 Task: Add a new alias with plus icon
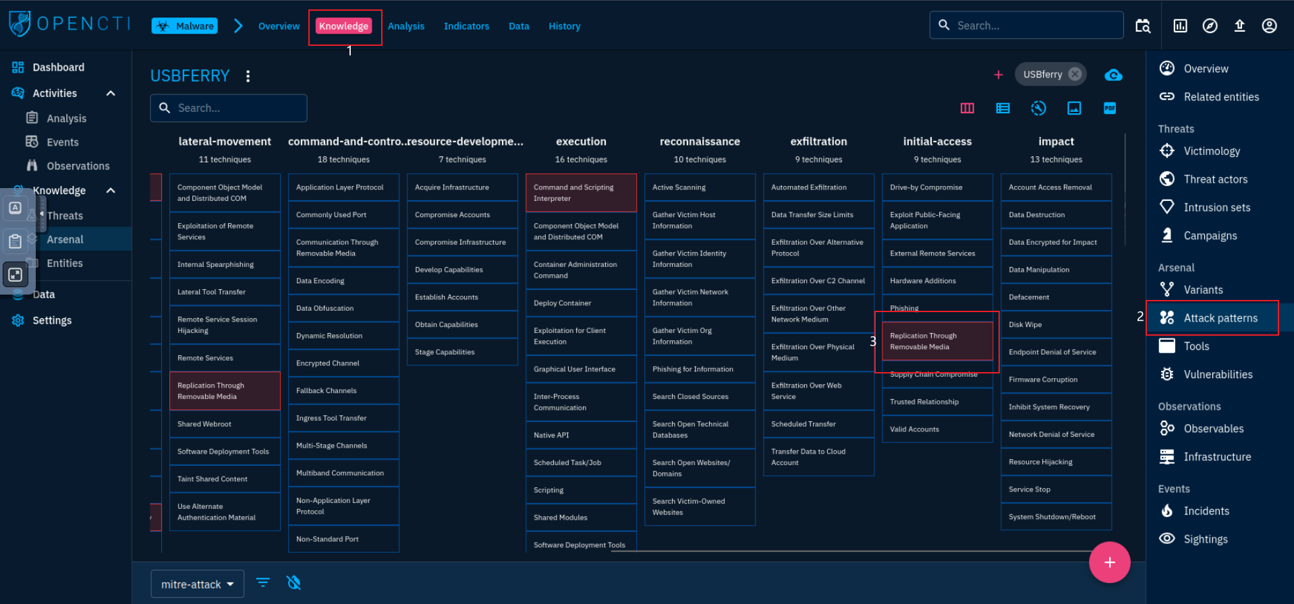coord(998,75)
